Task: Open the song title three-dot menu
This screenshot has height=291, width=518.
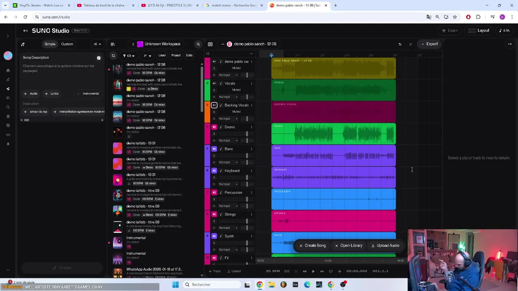Action: coord(223,44)
